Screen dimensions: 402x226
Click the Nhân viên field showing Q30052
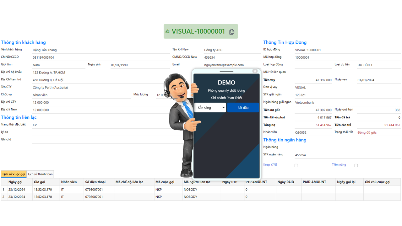point(313,132)
